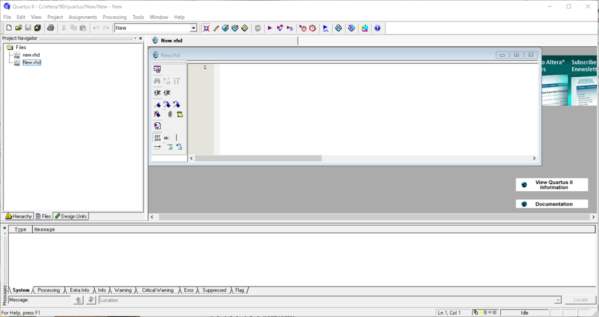Click Analyze Current File icon in editor
This screenshot has height=317, width=599.
pos(157,126)
